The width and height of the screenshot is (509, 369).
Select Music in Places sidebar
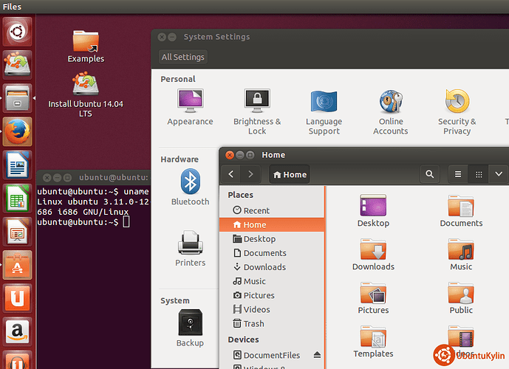272,281
